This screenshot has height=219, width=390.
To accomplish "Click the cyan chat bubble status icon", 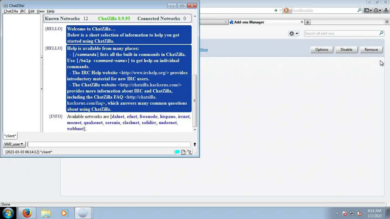I will point(177,152).
